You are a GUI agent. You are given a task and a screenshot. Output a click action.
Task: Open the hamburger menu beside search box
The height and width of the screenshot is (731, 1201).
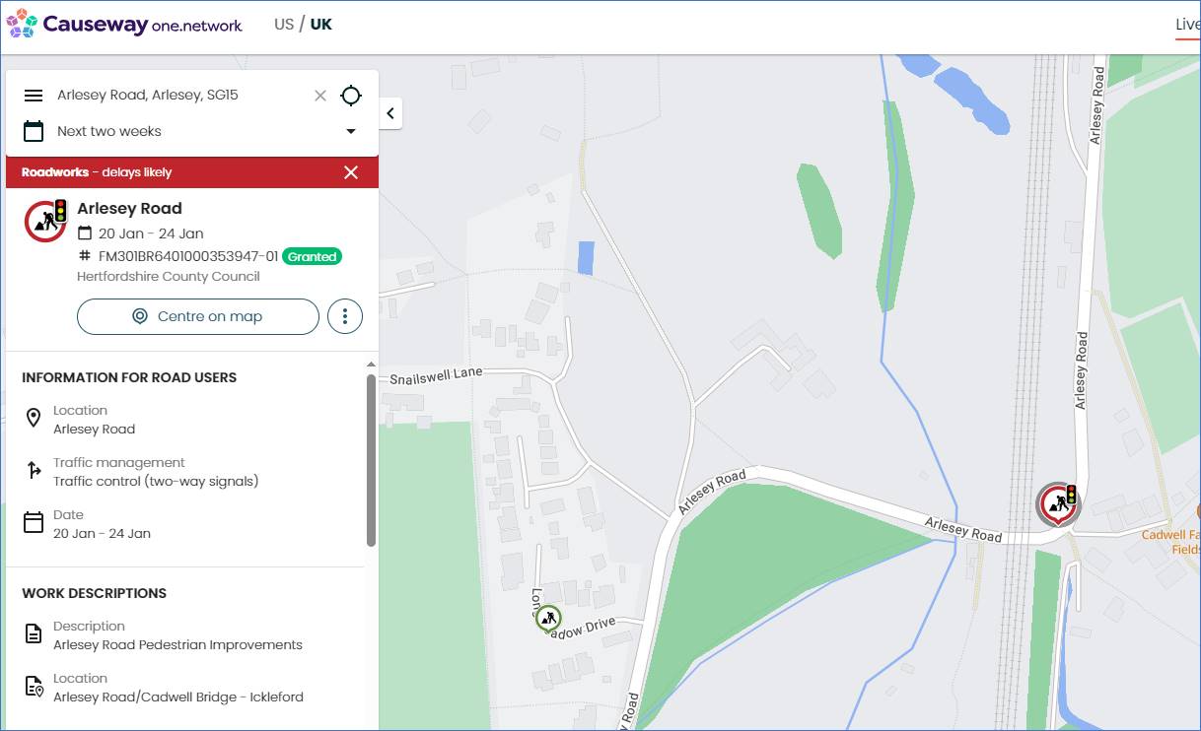[x=34, y=96]
